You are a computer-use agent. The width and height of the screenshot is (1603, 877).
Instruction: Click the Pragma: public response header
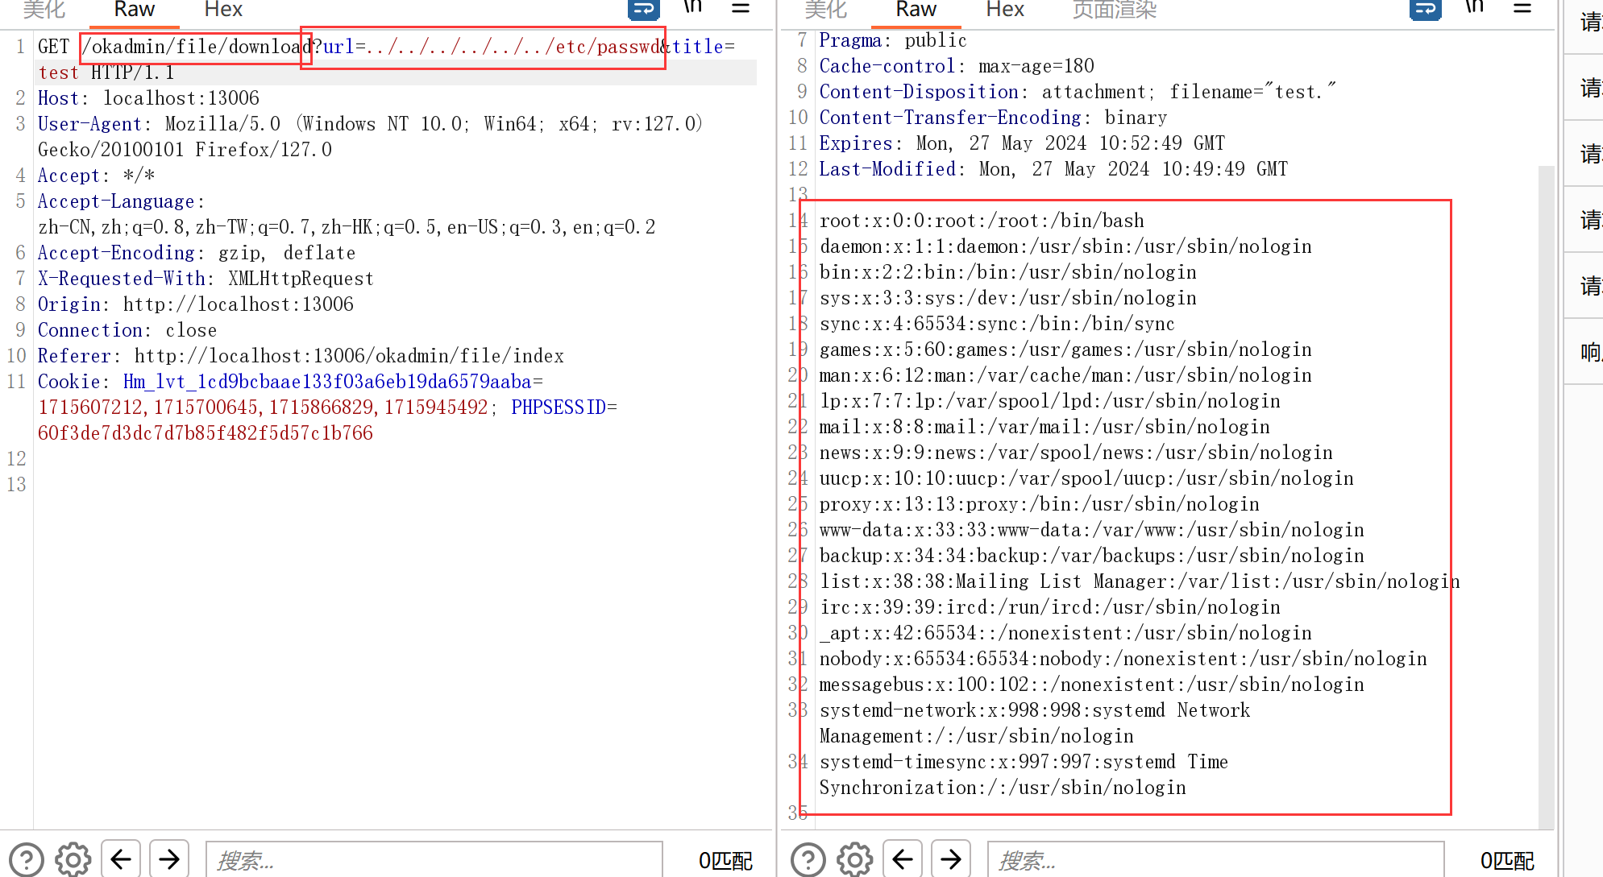click(x=893, y=40)
